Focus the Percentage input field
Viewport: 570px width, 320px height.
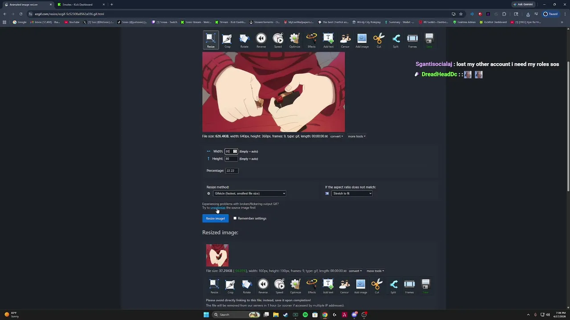(x=232, y=171)
